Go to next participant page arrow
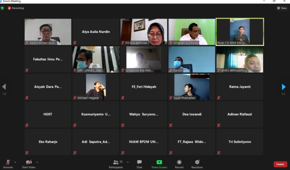Viewport: 290px width, 170px height. [284, 87]
